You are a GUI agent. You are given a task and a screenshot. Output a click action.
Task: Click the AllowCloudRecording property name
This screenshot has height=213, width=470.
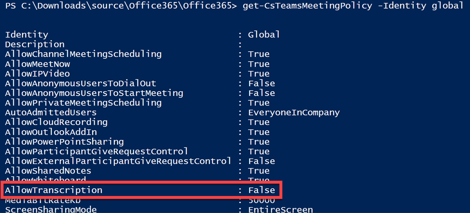(56, 123)
